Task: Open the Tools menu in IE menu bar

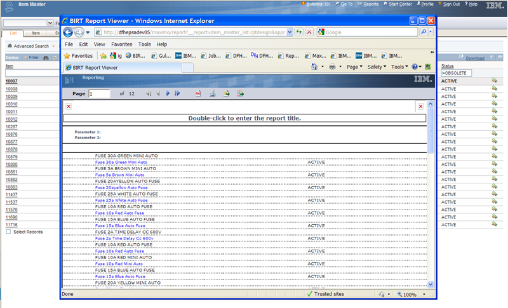Action: click(145, 44)
